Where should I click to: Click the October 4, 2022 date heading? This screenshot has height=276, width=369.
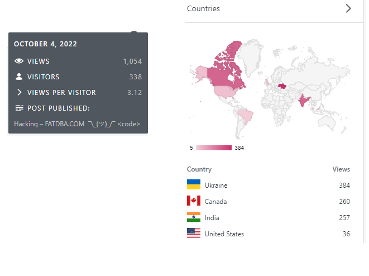click(x=46, y=44)
